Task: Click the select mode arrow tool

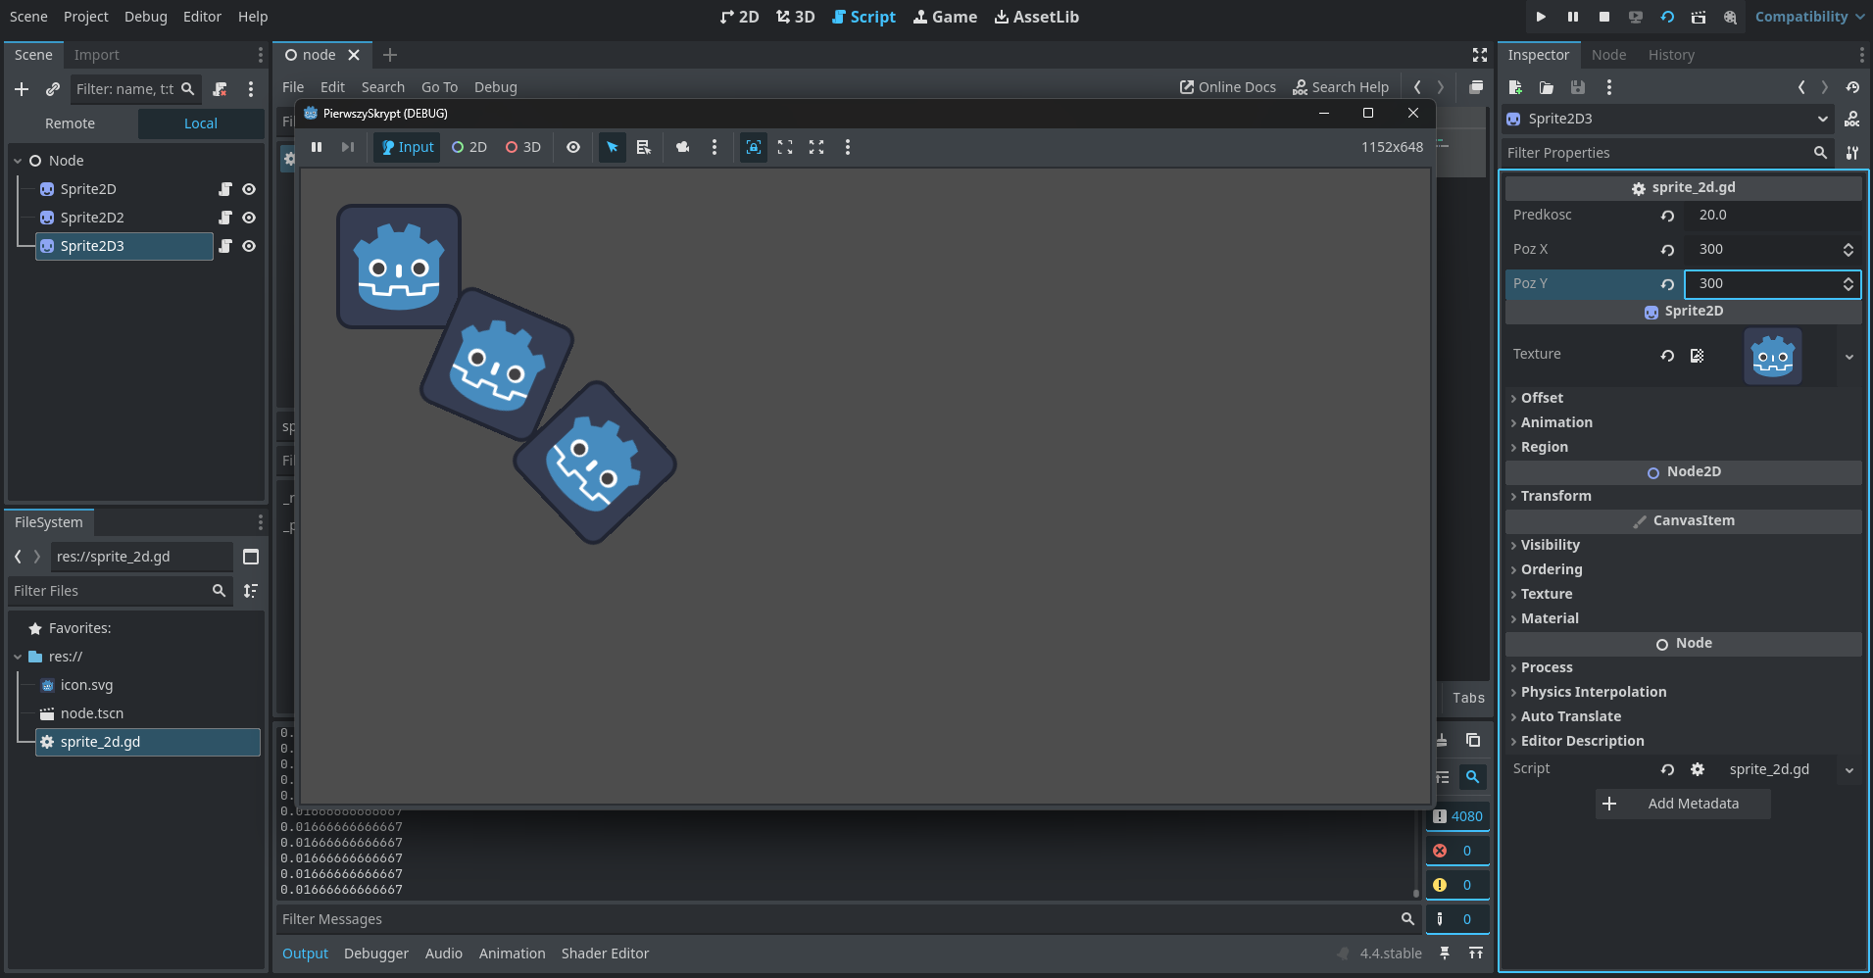Action: [613, 147]
